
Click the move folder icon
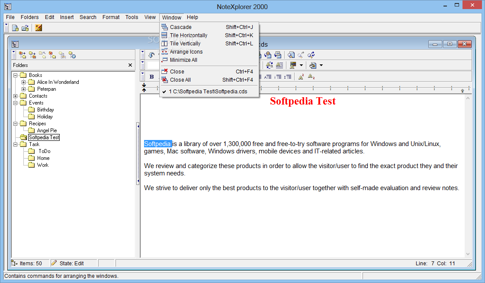(x=42, y=55)
